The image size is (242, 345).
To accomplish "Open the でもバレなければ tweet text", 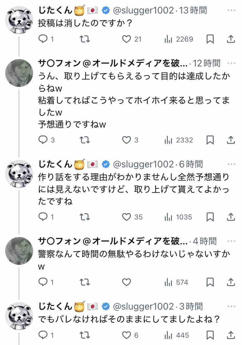I will click(x=129, y=319).
